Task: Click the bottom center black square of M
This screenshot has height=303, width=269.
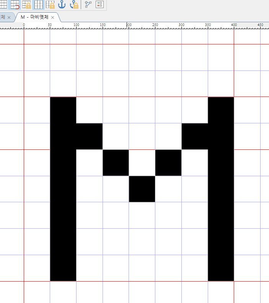Action: [142, 189]
